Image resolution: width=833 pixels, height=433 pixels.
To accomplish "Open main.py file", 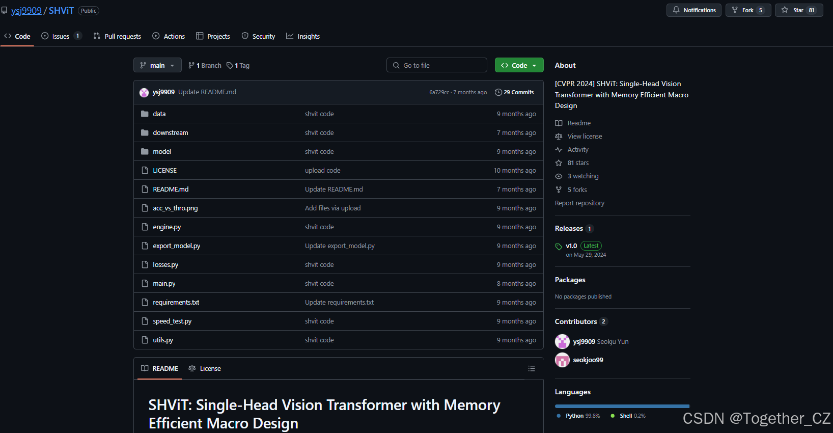I will click(x=164, y=284).
